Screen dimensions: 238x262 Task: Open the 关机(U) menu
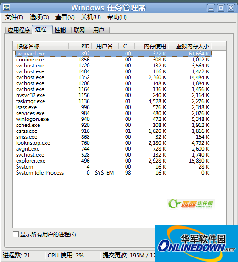[91, 17]
